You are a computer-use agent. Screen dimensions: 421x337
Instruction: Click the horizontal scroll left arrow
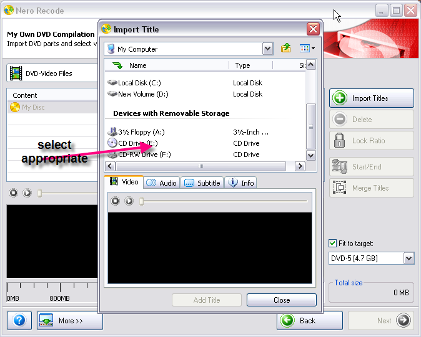coord(110,166)
